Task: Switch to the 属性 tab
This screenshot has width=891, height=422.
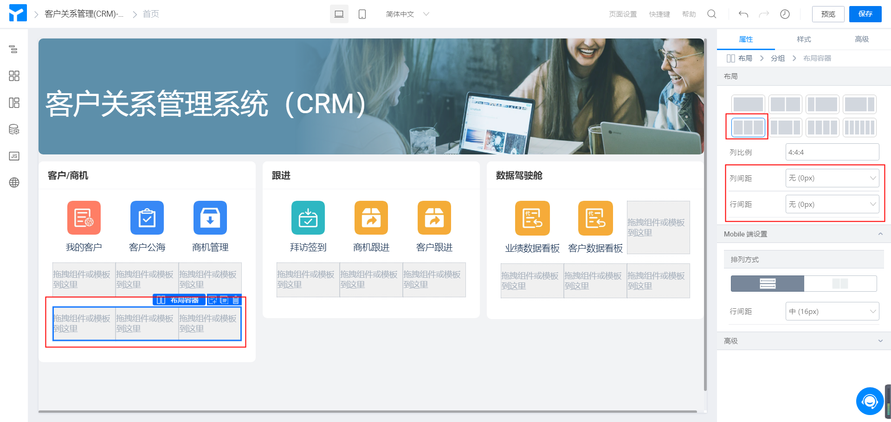Action: (x=746, y=39)
